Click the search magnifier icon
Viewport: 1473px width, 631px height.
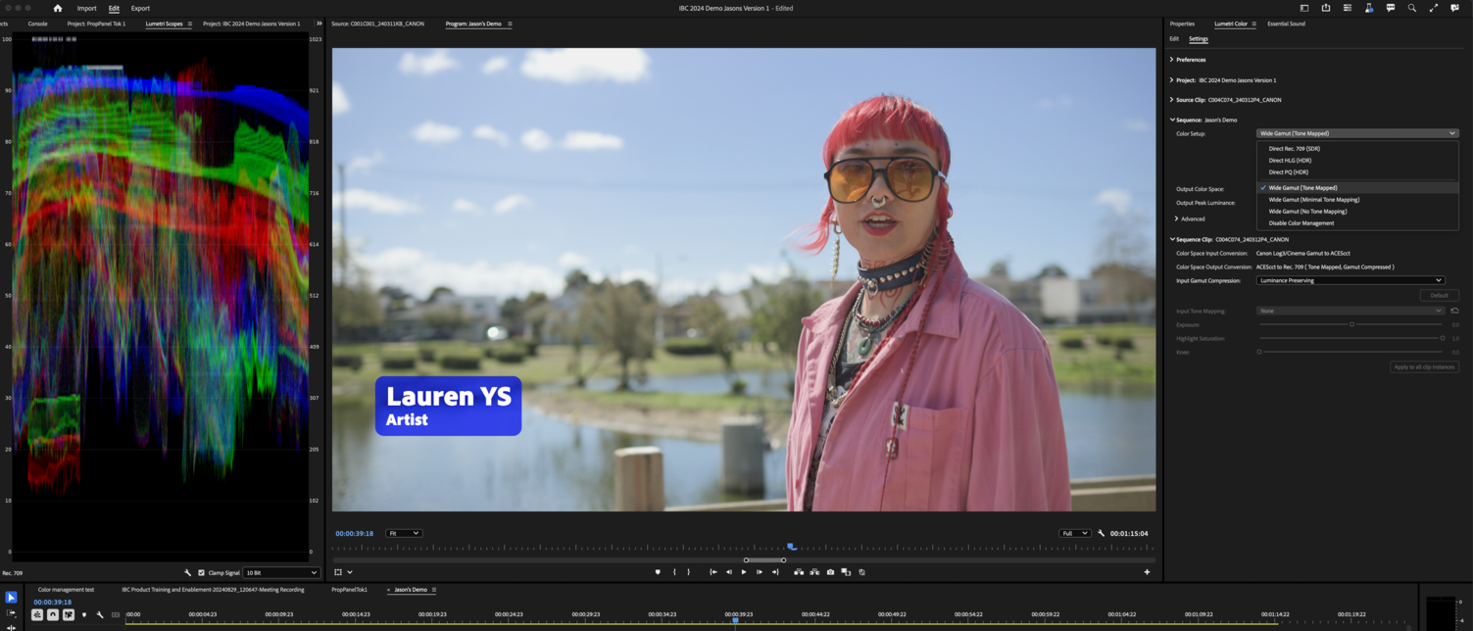pos(1412,8)
